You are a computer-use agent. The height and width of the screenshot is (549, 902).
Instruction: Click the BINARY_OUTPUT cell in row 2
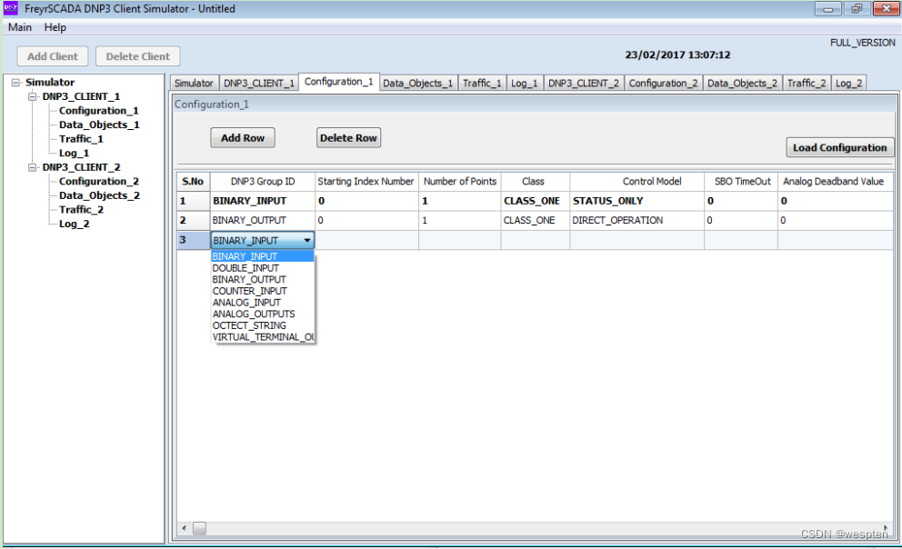(262, 221)
